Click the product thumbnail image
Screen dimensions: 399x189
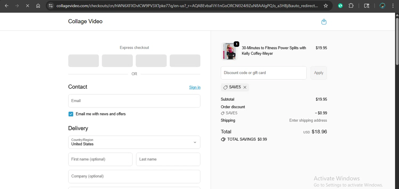pyautogui.click(x=229, y=51)
